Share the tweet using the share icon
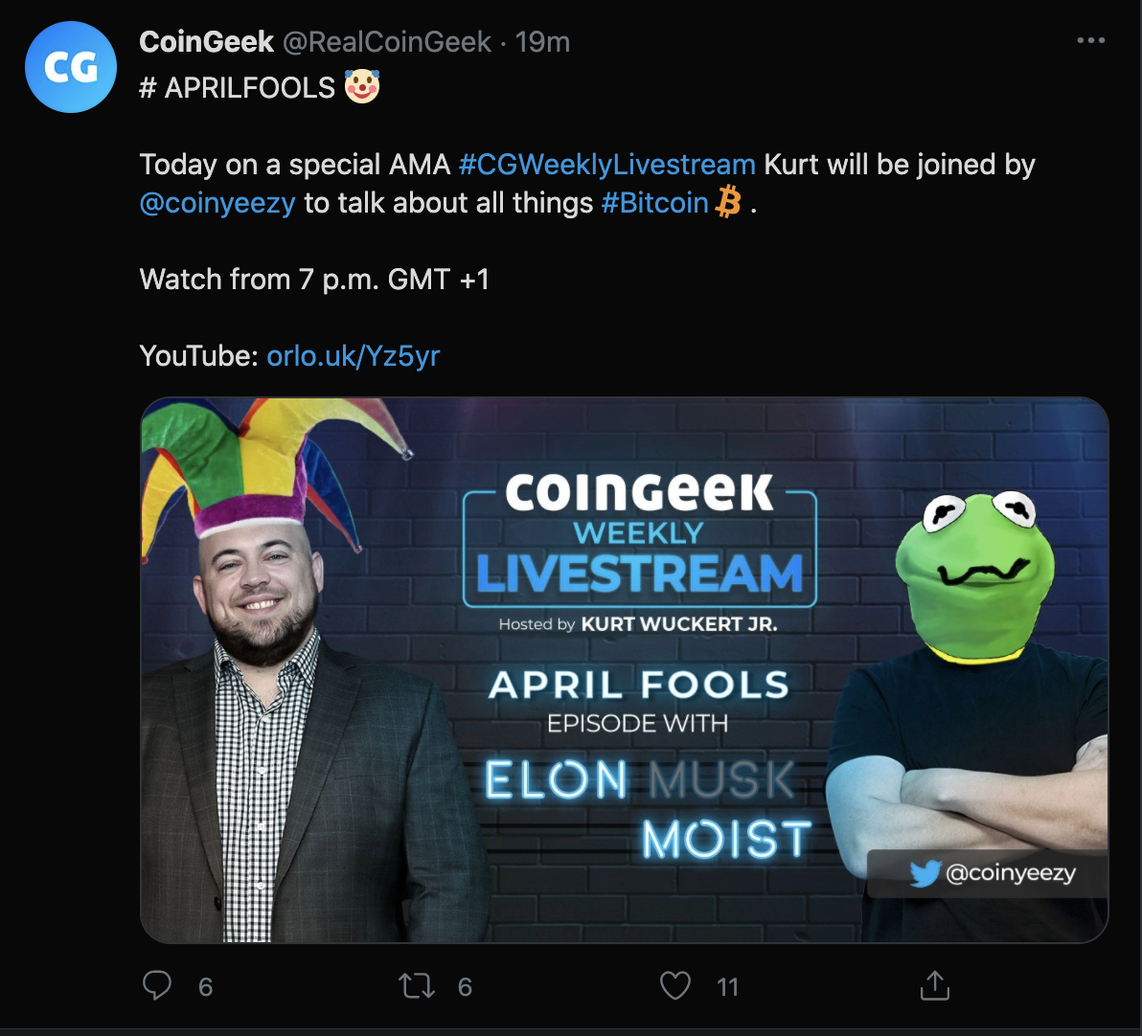 coord(934,985)
